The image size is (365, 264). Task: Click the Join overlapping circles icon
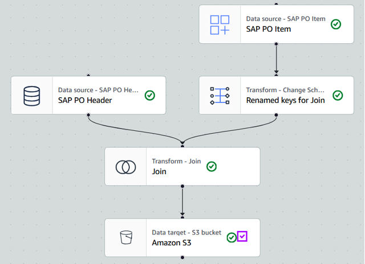pos(125,167)
